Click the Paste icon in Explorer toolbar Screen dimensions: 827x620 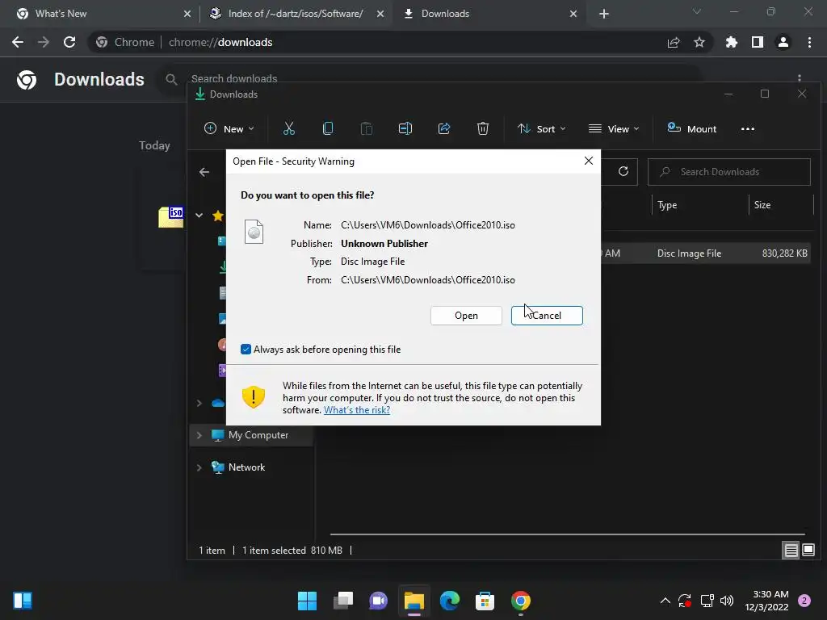click(x=366, y=128)
